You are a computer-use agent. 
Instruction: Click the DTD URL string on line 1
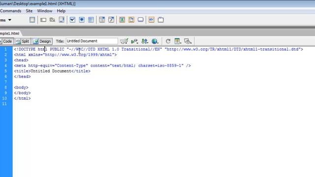click(x=232, y=49)
